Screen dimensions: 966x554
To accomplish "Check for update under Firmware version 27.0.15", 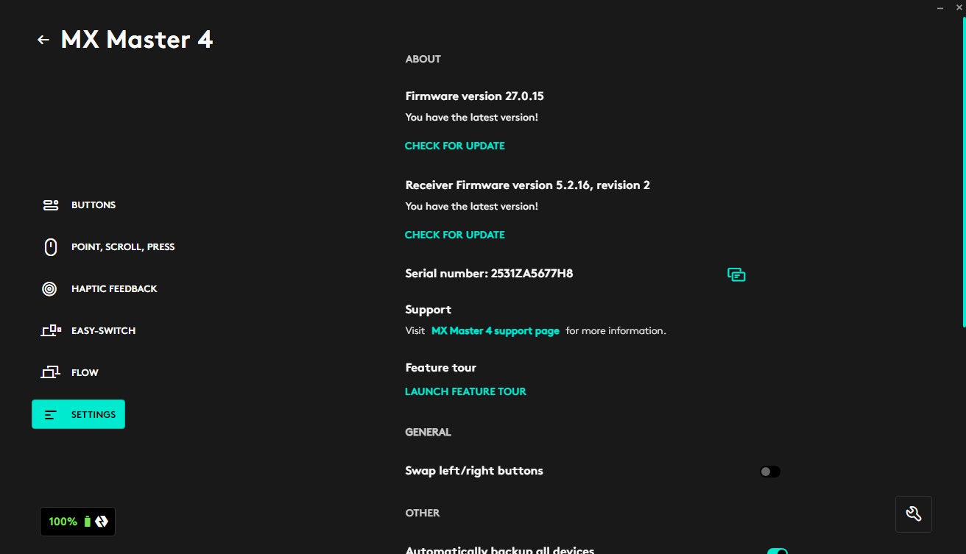I will [x=455, y=146].
